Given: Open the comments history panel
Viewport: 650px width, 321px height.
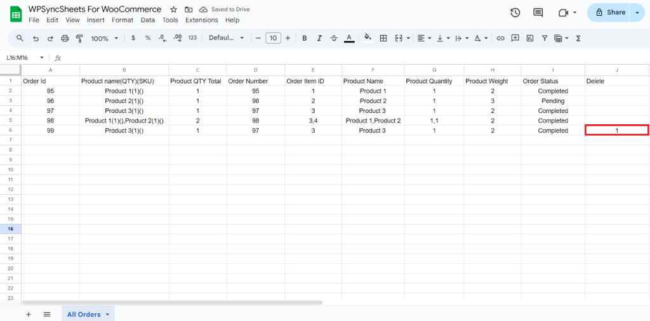Looking at the screenshot, I should tap(538, 13).
